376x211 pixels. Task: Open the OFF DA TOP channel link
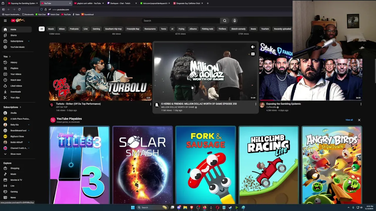tap(62, 107)
